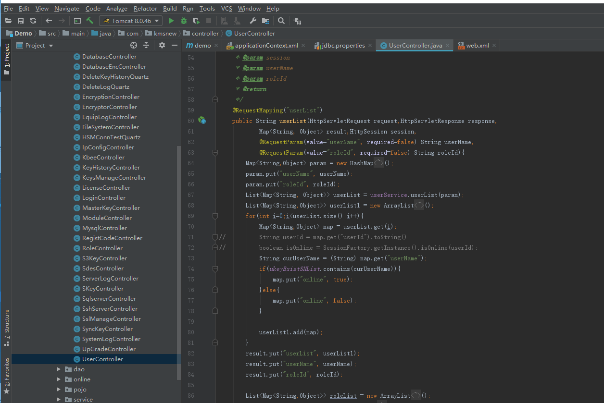This screenshot has width=604, height=403.
Task: Open LoginController in the project tree
Action: click(103, 198)
